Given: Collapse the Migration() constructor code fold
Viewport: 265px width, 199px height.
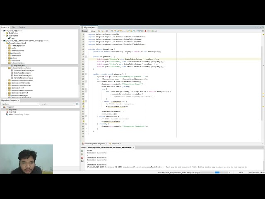Looking at the screenshot, I should pos(86,57).
